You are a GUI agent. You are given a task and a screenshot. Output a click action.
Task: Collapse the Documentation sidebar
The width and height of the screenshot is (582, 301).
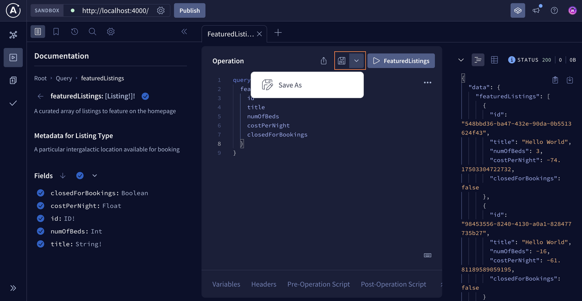tap(184, 31)
